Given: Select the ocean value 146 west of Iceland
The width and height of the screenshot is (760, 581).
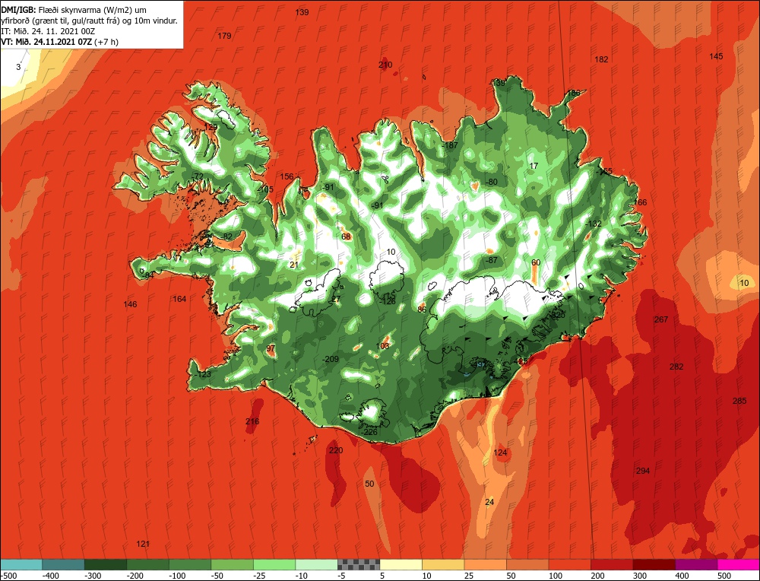Looking at the screenshot, I should pos(130,304).
